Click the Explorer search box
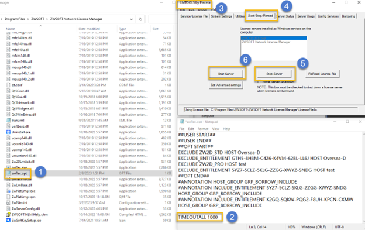This screenshot has height=230, width=365. click(163, 19)
